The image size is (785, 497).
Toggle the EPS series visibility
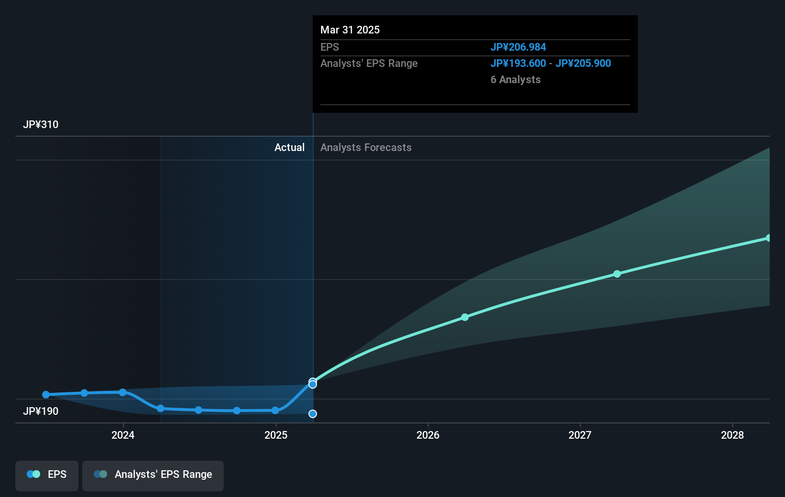46,475
